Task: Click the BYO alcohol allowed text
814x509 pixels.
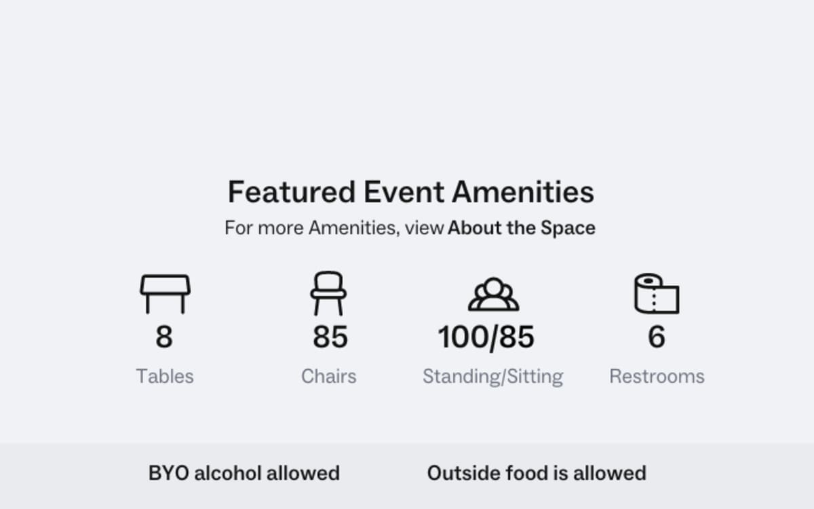Action: click(x=244, y=473)
